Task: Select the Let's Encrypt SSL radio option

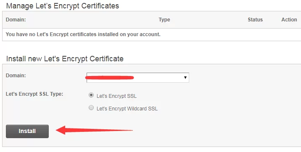Action: [x=91, y=95]
